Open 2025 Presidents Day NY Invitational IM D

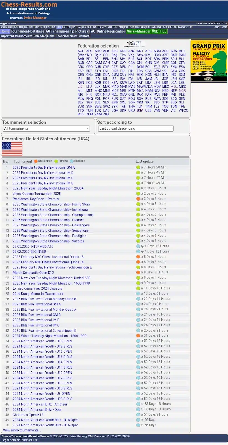coord(43,173)
